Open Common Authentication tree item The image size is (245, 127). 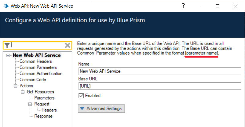coord(41,74)
